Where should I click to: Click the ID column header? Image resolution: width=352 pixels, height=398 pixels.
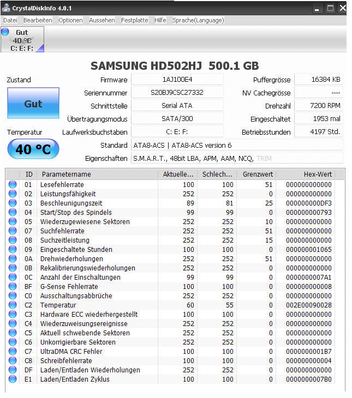[28, 174]
